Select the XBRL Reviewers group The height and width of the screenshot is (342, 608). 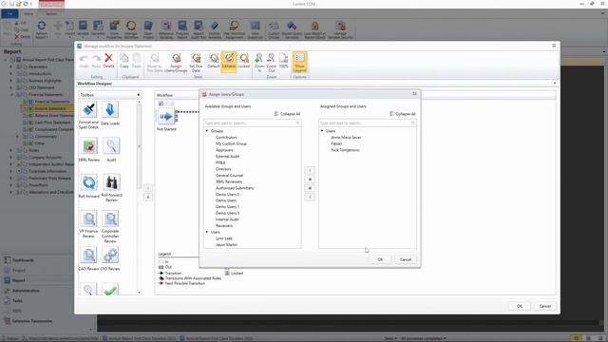(229, 181)
